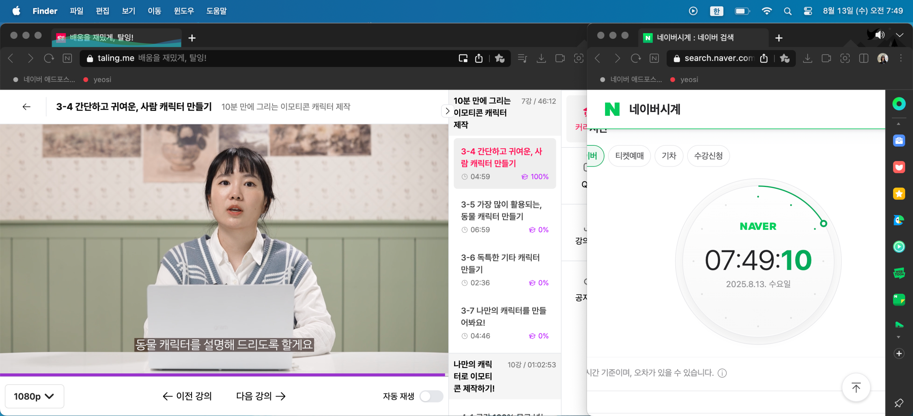
Task: Click the info icon beside time notice
Action: point(722,373)
